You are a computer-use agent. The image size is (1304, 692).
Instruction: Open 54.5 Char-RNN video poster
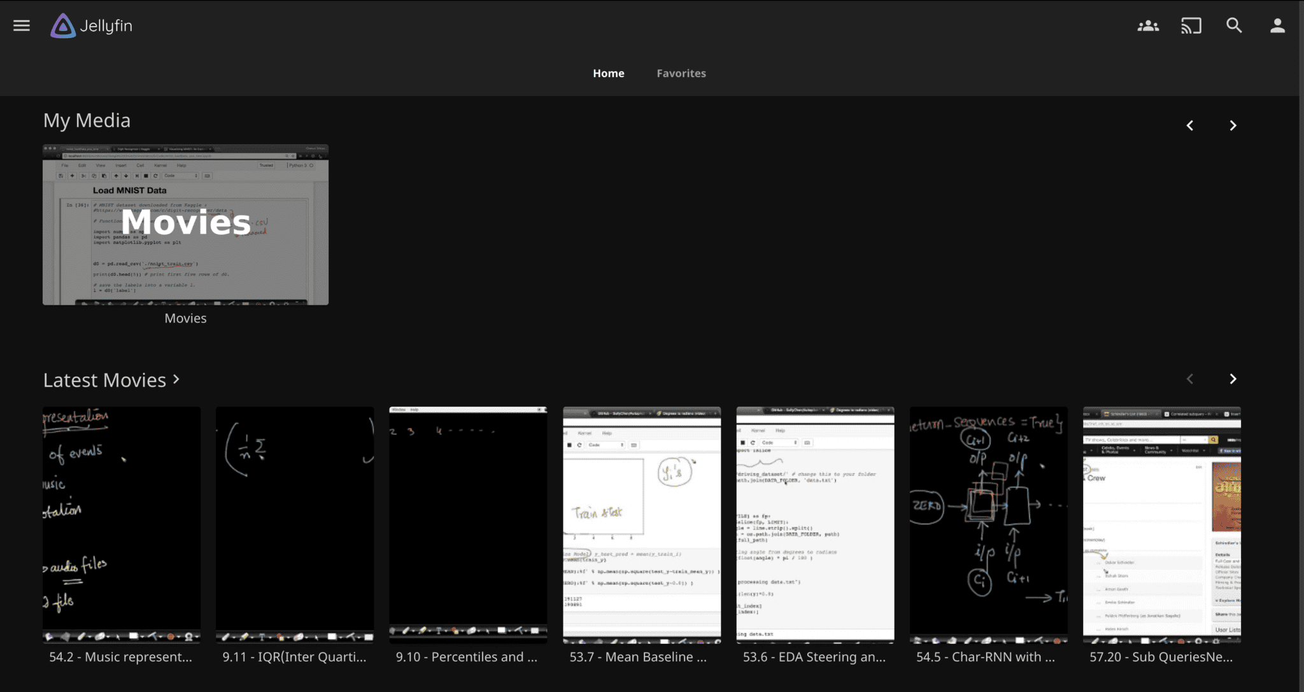[x=988, y=525]
